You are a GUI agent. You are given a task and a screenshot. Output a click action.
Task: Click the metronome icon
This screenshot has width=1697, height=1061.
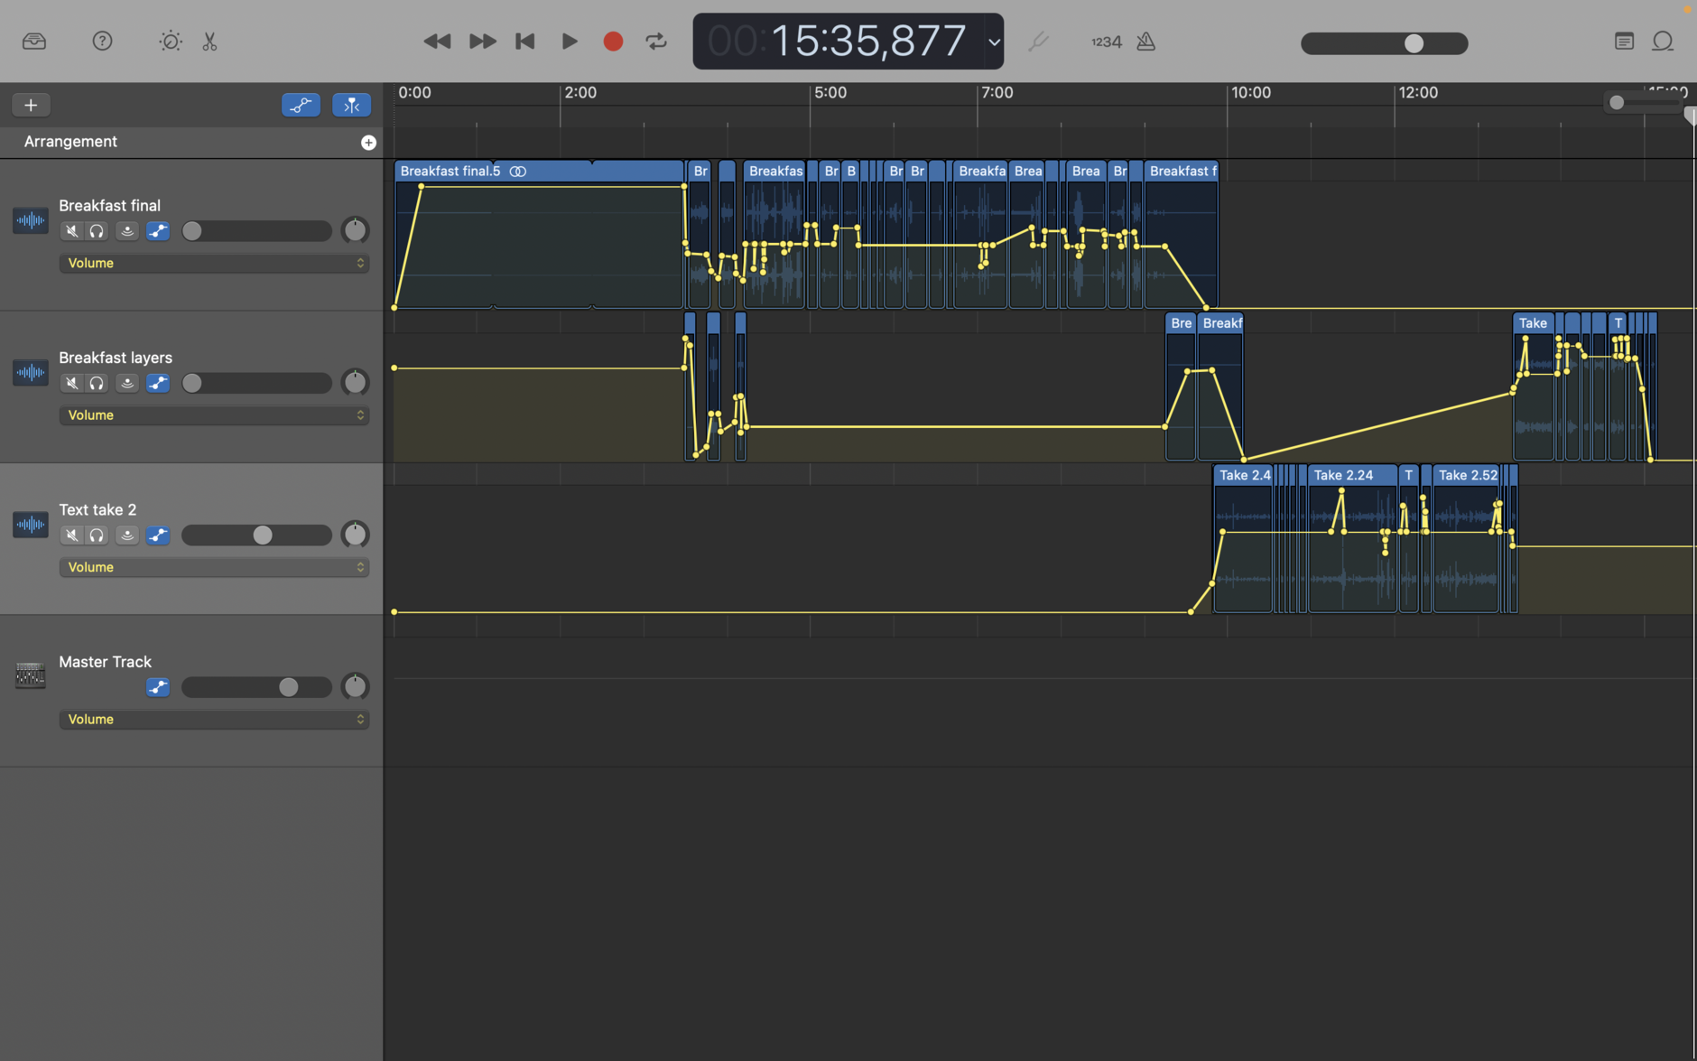click(x=1145, y=42)
